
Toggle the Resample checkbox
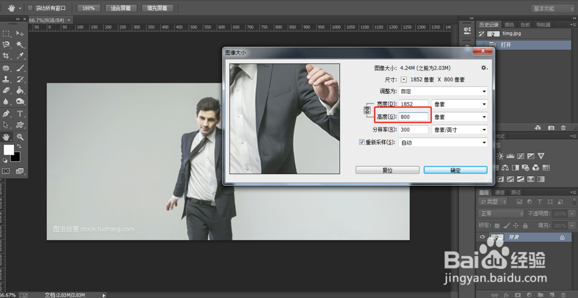(x=362, y=142)
